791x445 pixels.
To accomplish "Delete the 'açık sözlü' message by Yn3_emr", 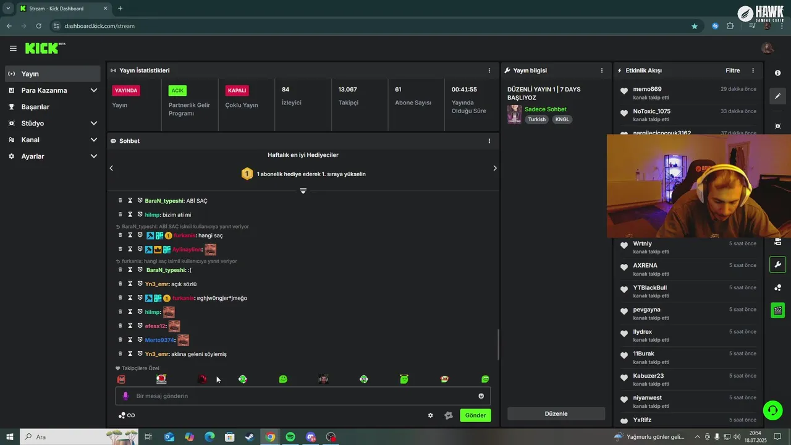I will pyautogui.click(x=121, y=284).
